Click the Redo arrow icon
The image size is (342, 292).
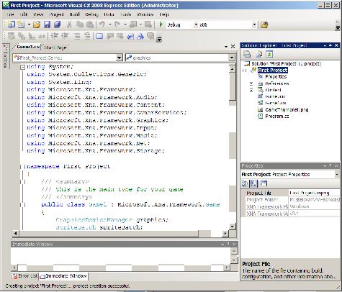pyautogui.click(x=117, y=24)
